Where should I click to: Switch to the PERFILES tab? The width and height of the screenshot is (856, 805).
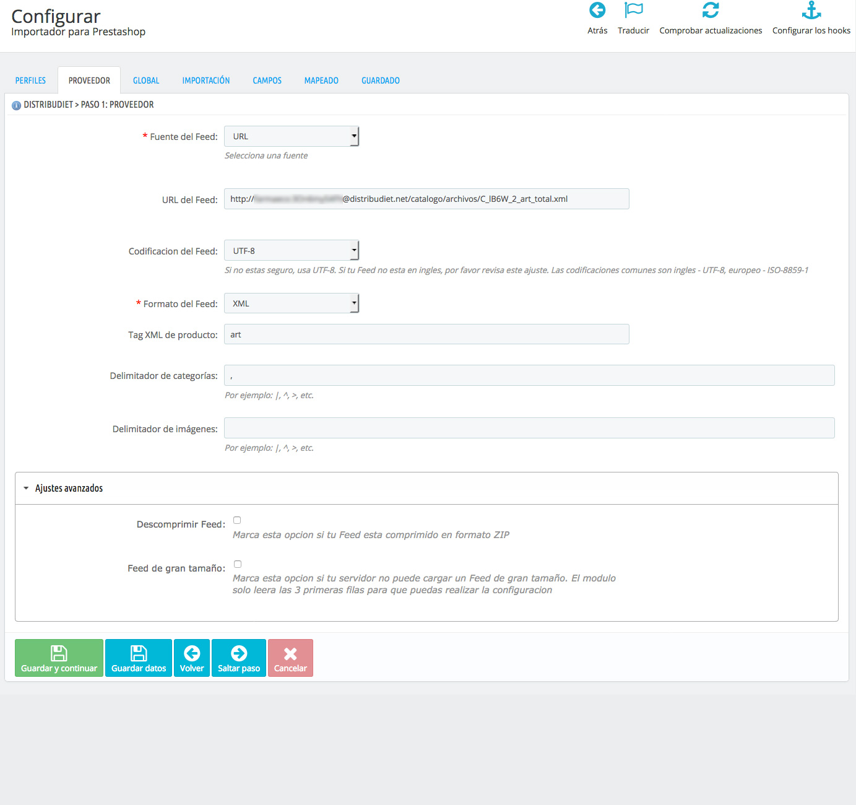point(30,80)
